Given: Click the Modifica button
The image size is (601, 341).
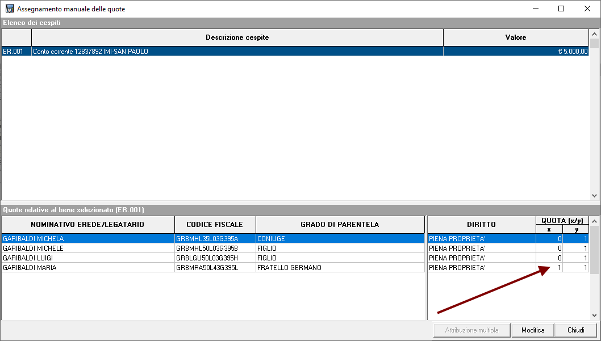Looking at the screenshot, I should click(x=532, y=330).
